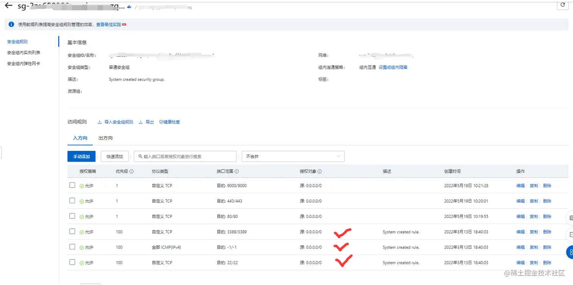Switch to the 出方向 tab
Viewport: 573px width, 285px height.
[105, 138]
